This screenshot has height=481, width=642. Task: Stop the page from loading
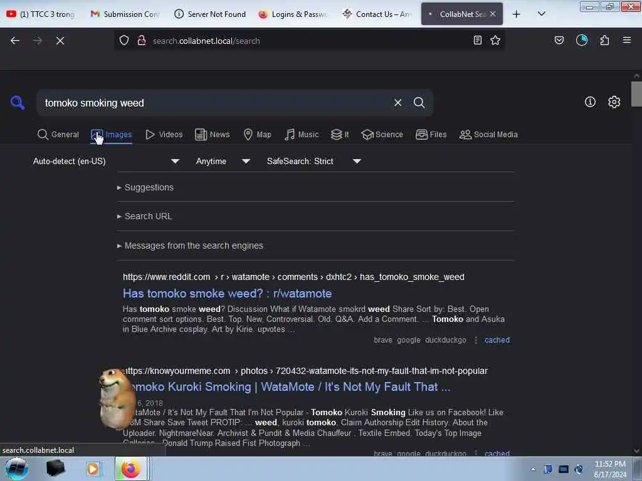[x=60, y=41]
